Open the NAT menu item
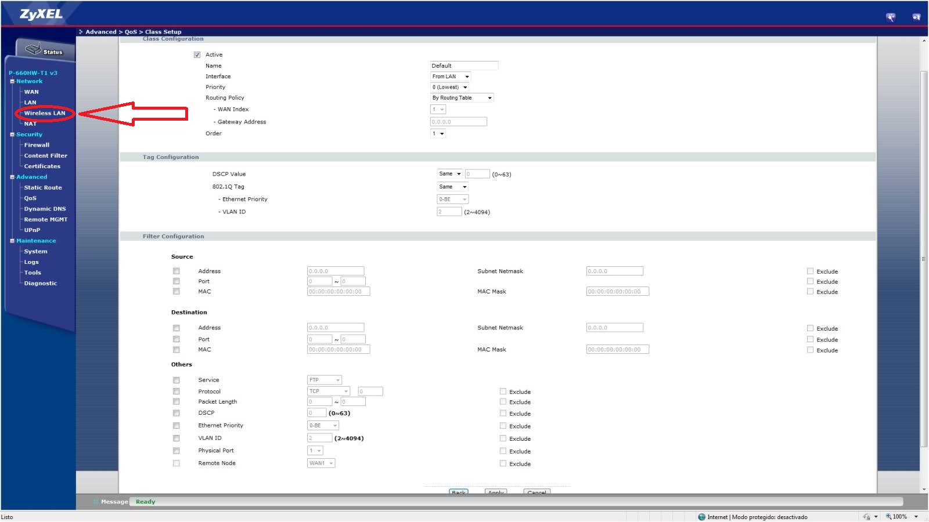Viewport: 929px width, 522px height. tap(30, 124)
